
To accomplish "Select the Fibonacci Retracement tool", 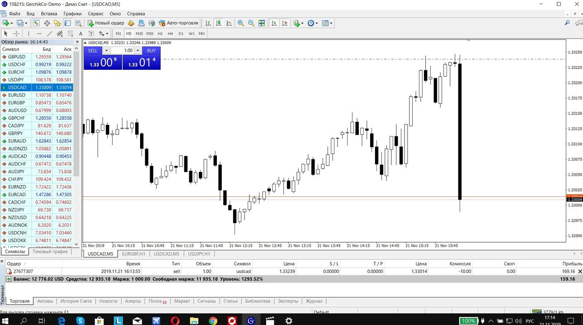I will (x=70, y=33).
